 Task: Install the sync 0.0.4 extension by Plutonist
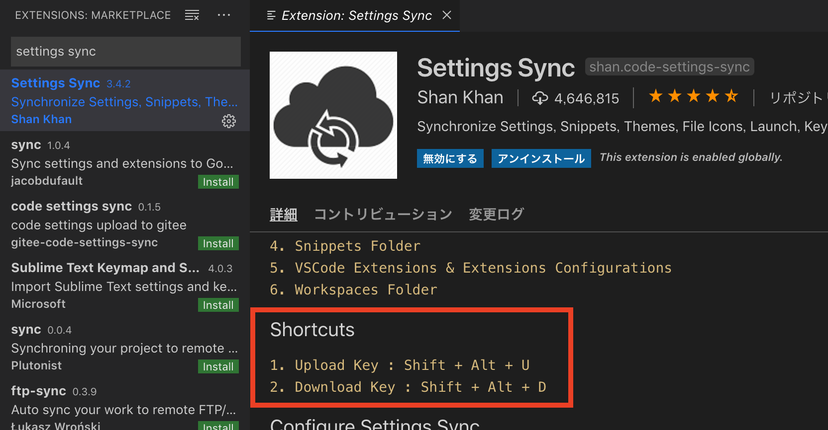(218, 366)
